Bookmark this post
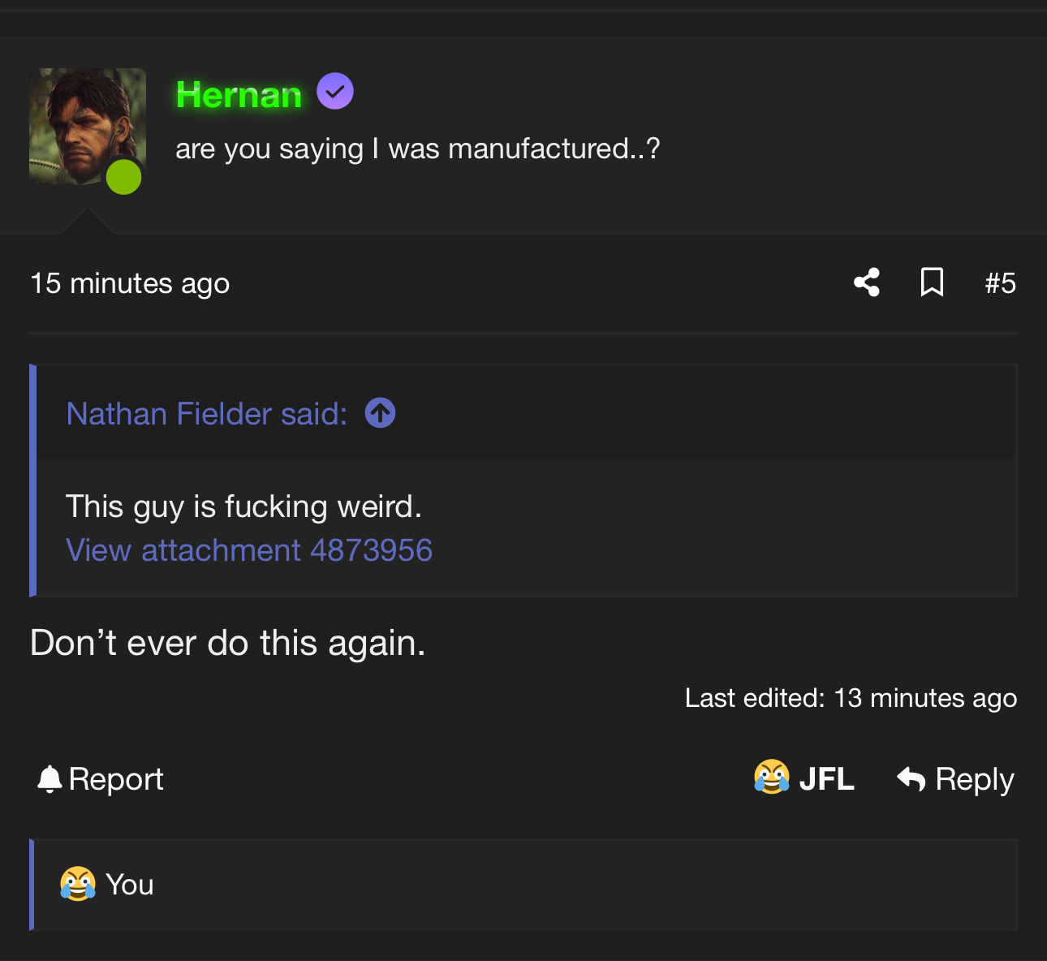 pyautogui.click(x=932, y=282)
